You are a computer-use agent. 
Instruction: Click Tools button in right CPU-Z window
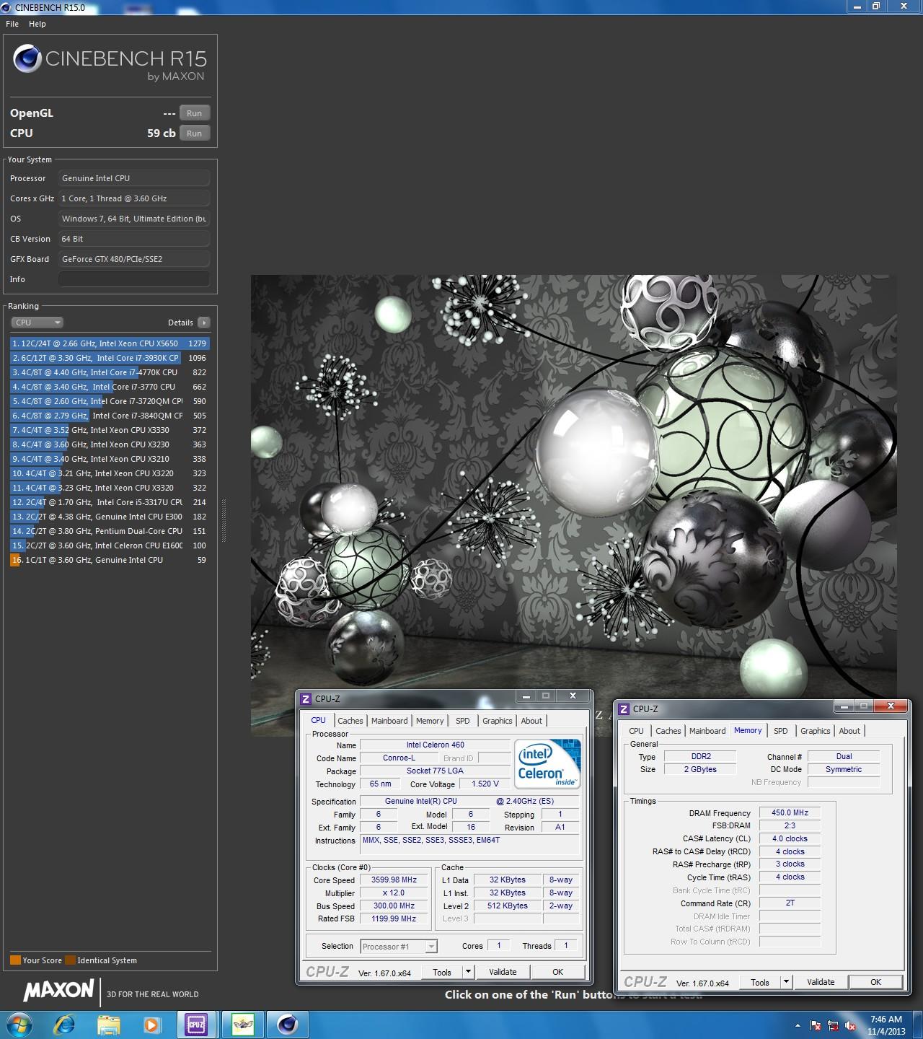coord(760,982)
